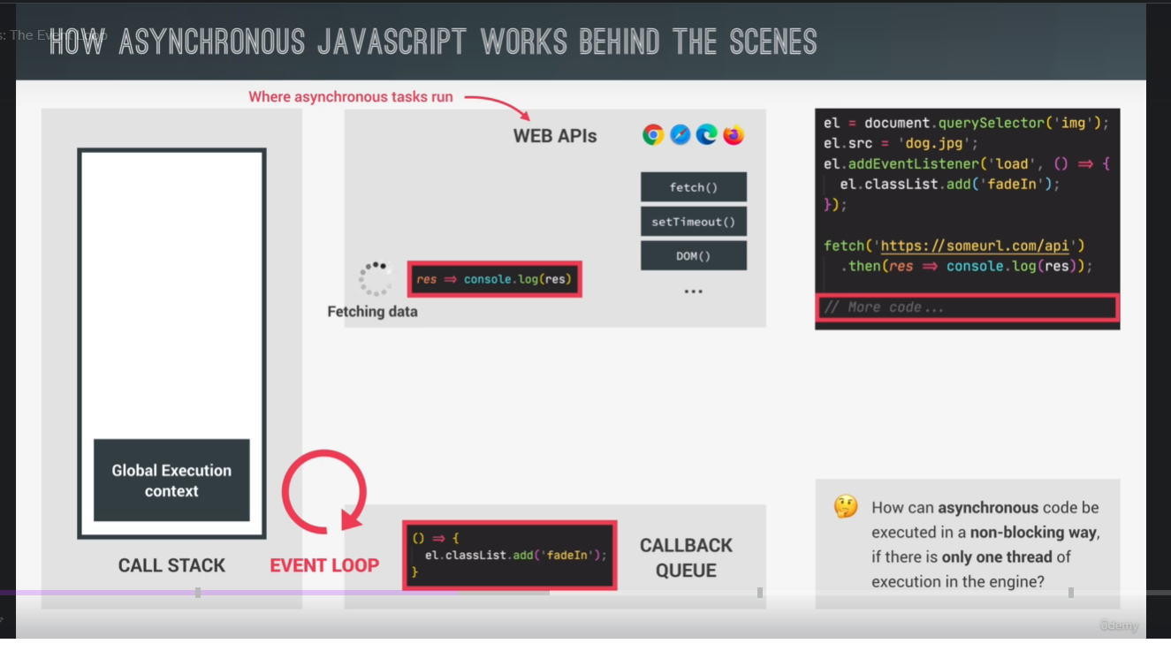This screenshot has height=651, width=1171.
Task: Select the DOM() box
Action: (693, 256)
